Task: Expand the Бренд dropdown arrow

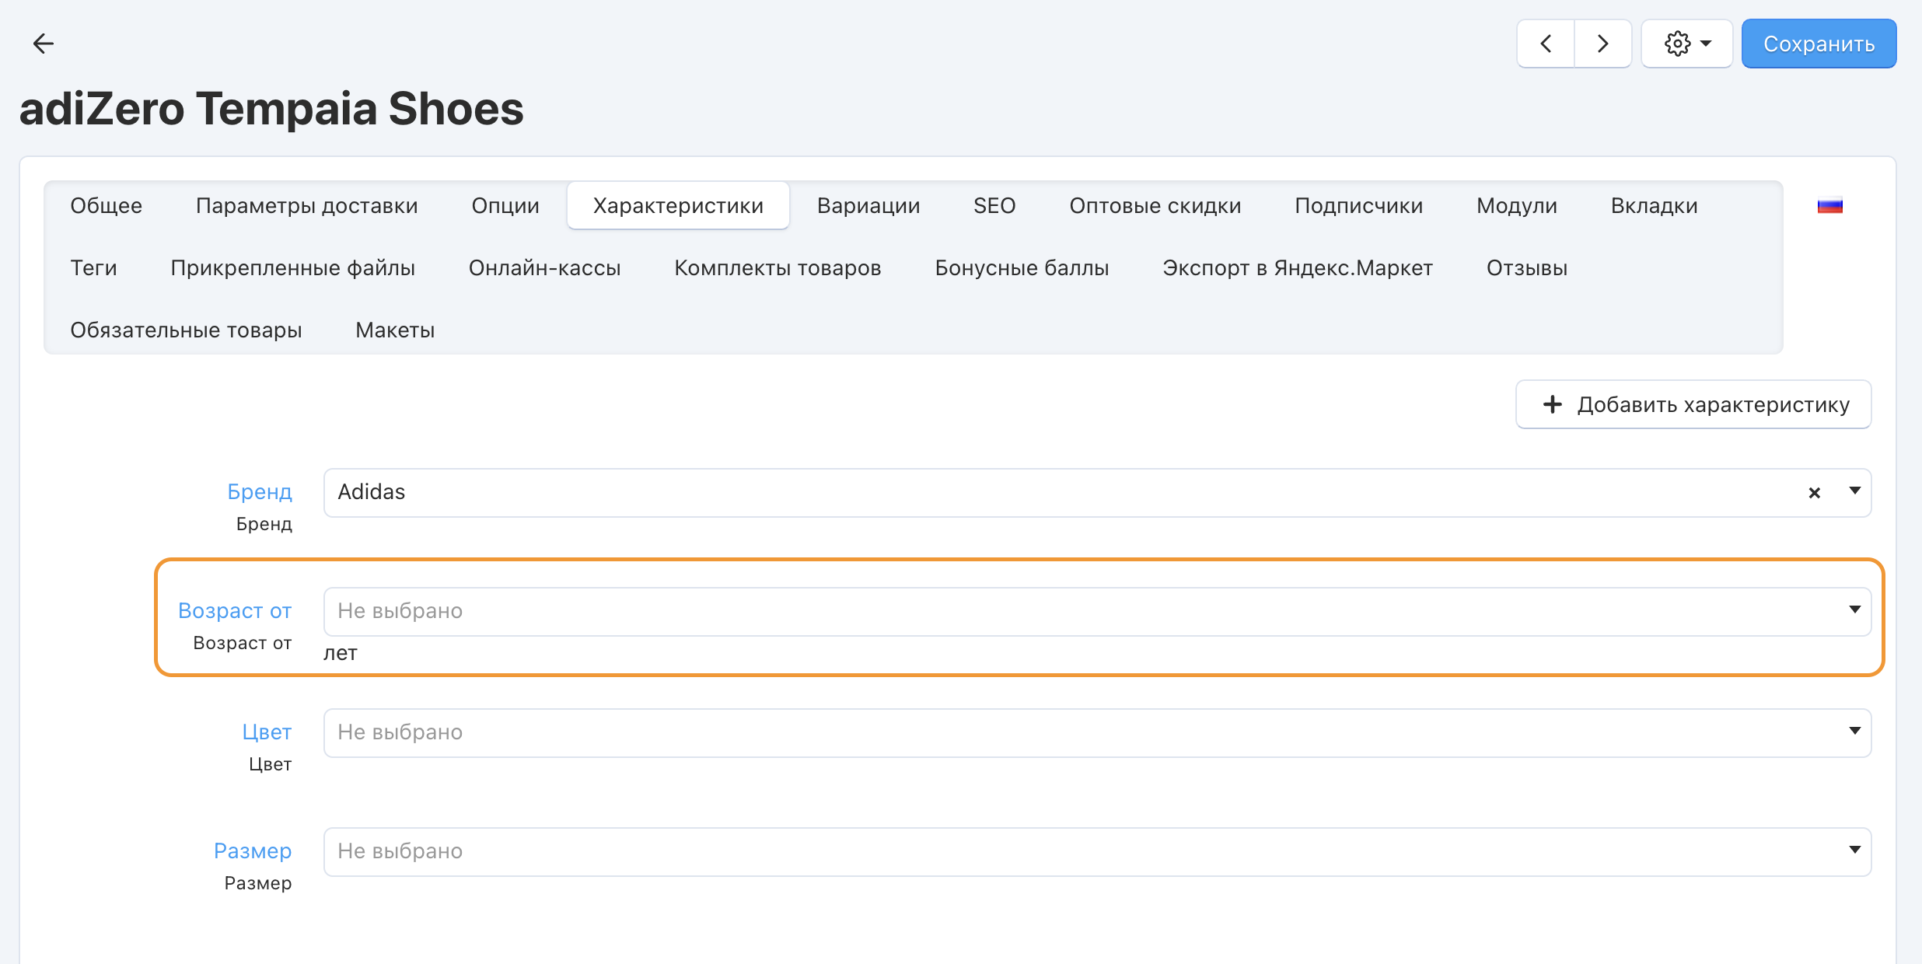Action: coord(1854,491)
